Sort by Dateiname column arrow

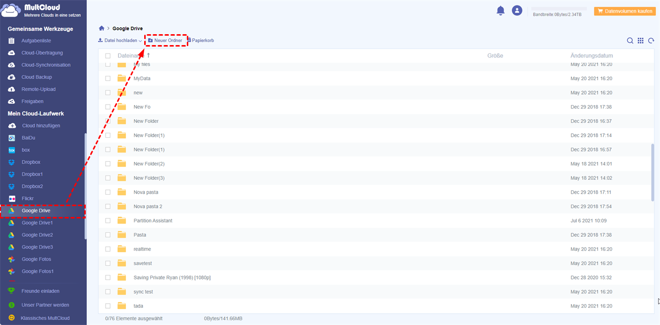pos(149,55)
